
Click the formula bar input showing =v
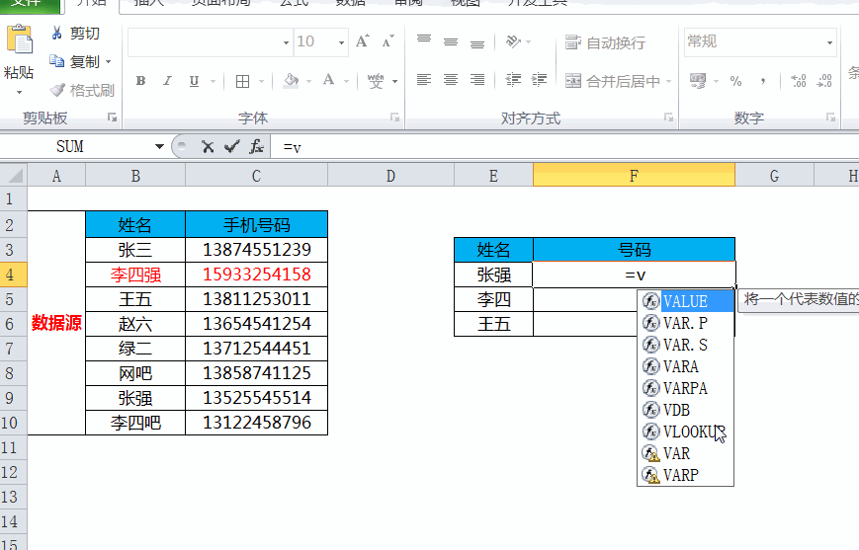(564, 147)
